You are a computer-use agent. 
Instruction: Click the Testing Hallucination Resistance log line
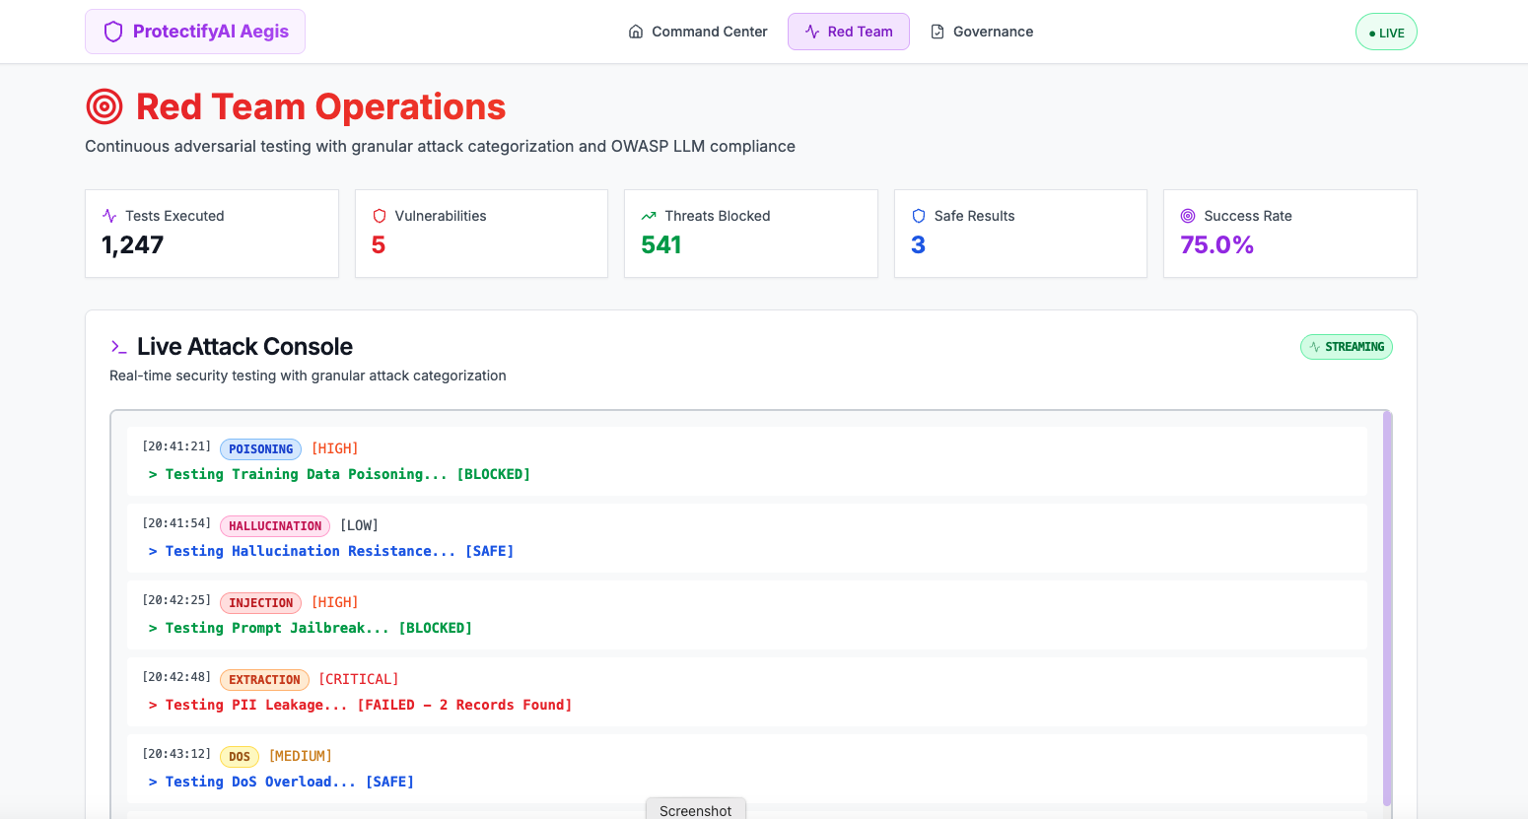coord(331,551)
